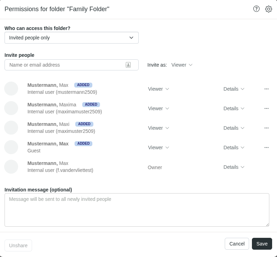
Task: Click the address book icon in invite field
Action: point(128,65)
